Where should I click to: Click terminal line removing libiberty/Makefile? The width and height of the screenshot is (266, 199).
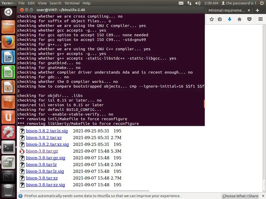[78, 124]
